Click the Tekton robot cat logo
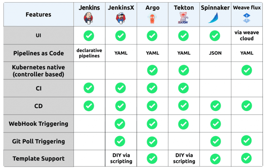This screenshot has height=168, width=266. [183, 18]
